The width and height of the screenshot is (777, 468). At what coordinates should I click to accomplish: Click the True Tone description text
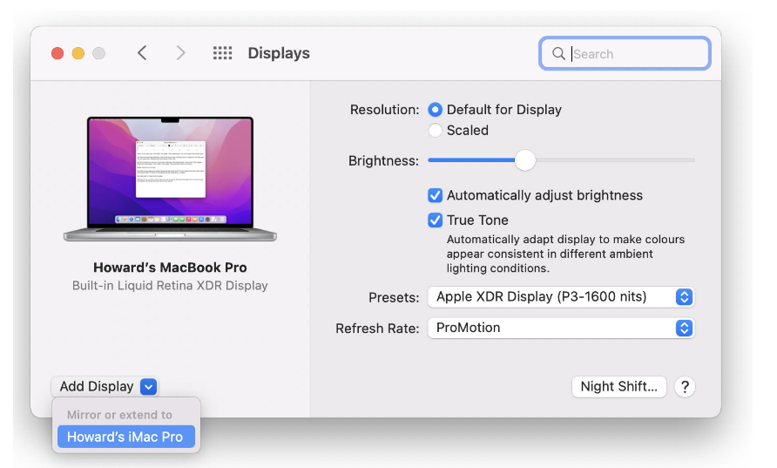click(565, 254)
